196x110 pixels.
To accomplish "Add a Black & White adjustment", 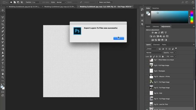I will (157, 36).
